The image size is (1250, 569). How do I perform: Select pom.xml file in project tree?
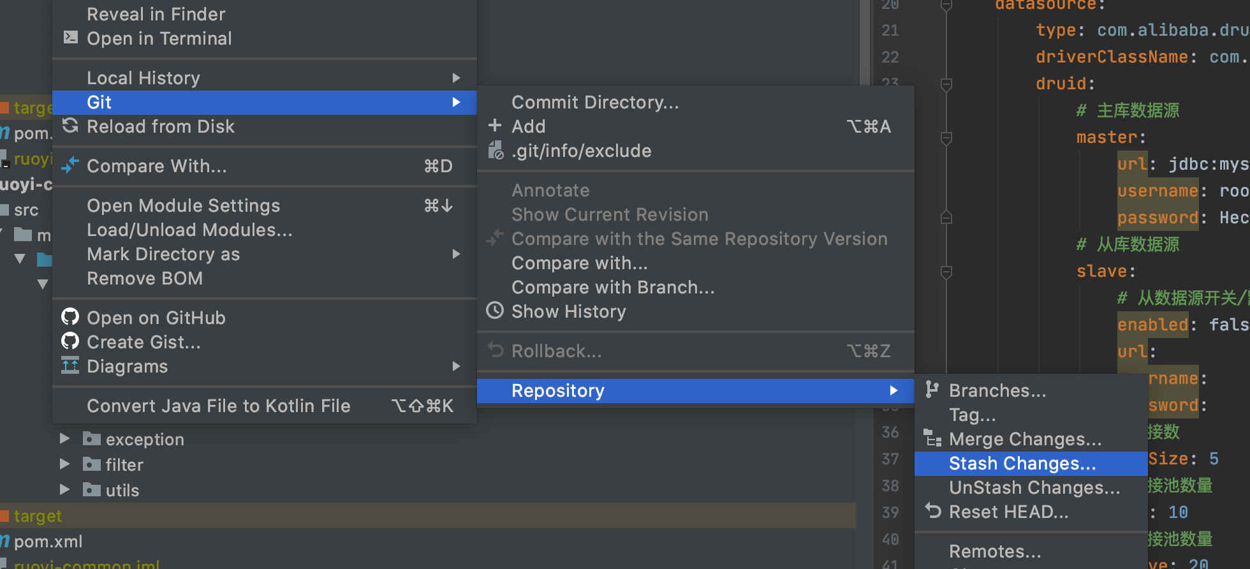(48, 542)
